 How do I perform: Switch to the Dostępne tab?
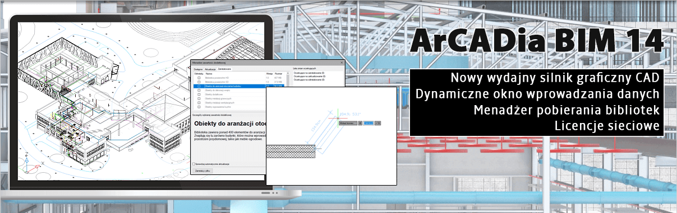tap(198, 69)
